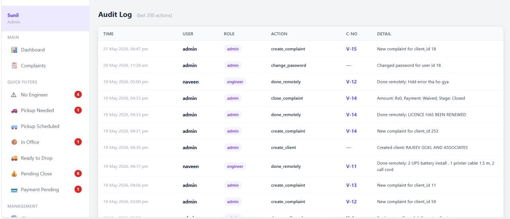
Task: Click the red badge 1 on In Office
Action: click(78, 142)
